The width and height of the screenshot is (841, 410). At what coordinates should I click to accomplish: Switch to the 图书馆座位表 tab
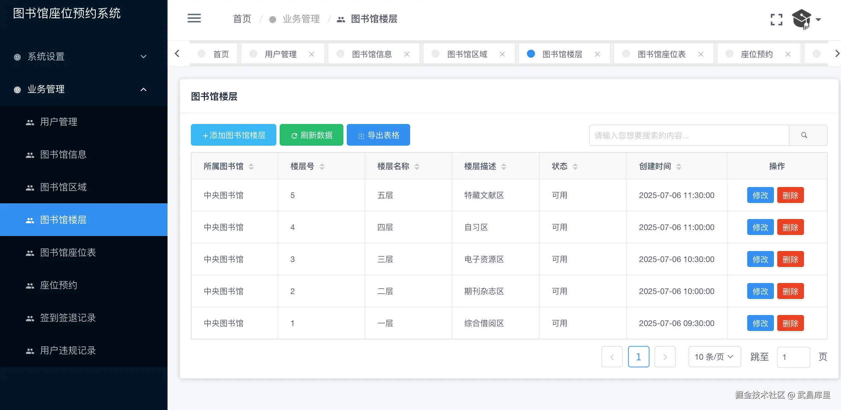[x=661, y=54]
